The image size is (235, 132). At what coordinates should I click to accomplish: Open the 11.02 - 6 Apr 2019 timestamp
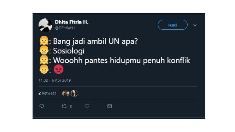[x=55, y=80]
